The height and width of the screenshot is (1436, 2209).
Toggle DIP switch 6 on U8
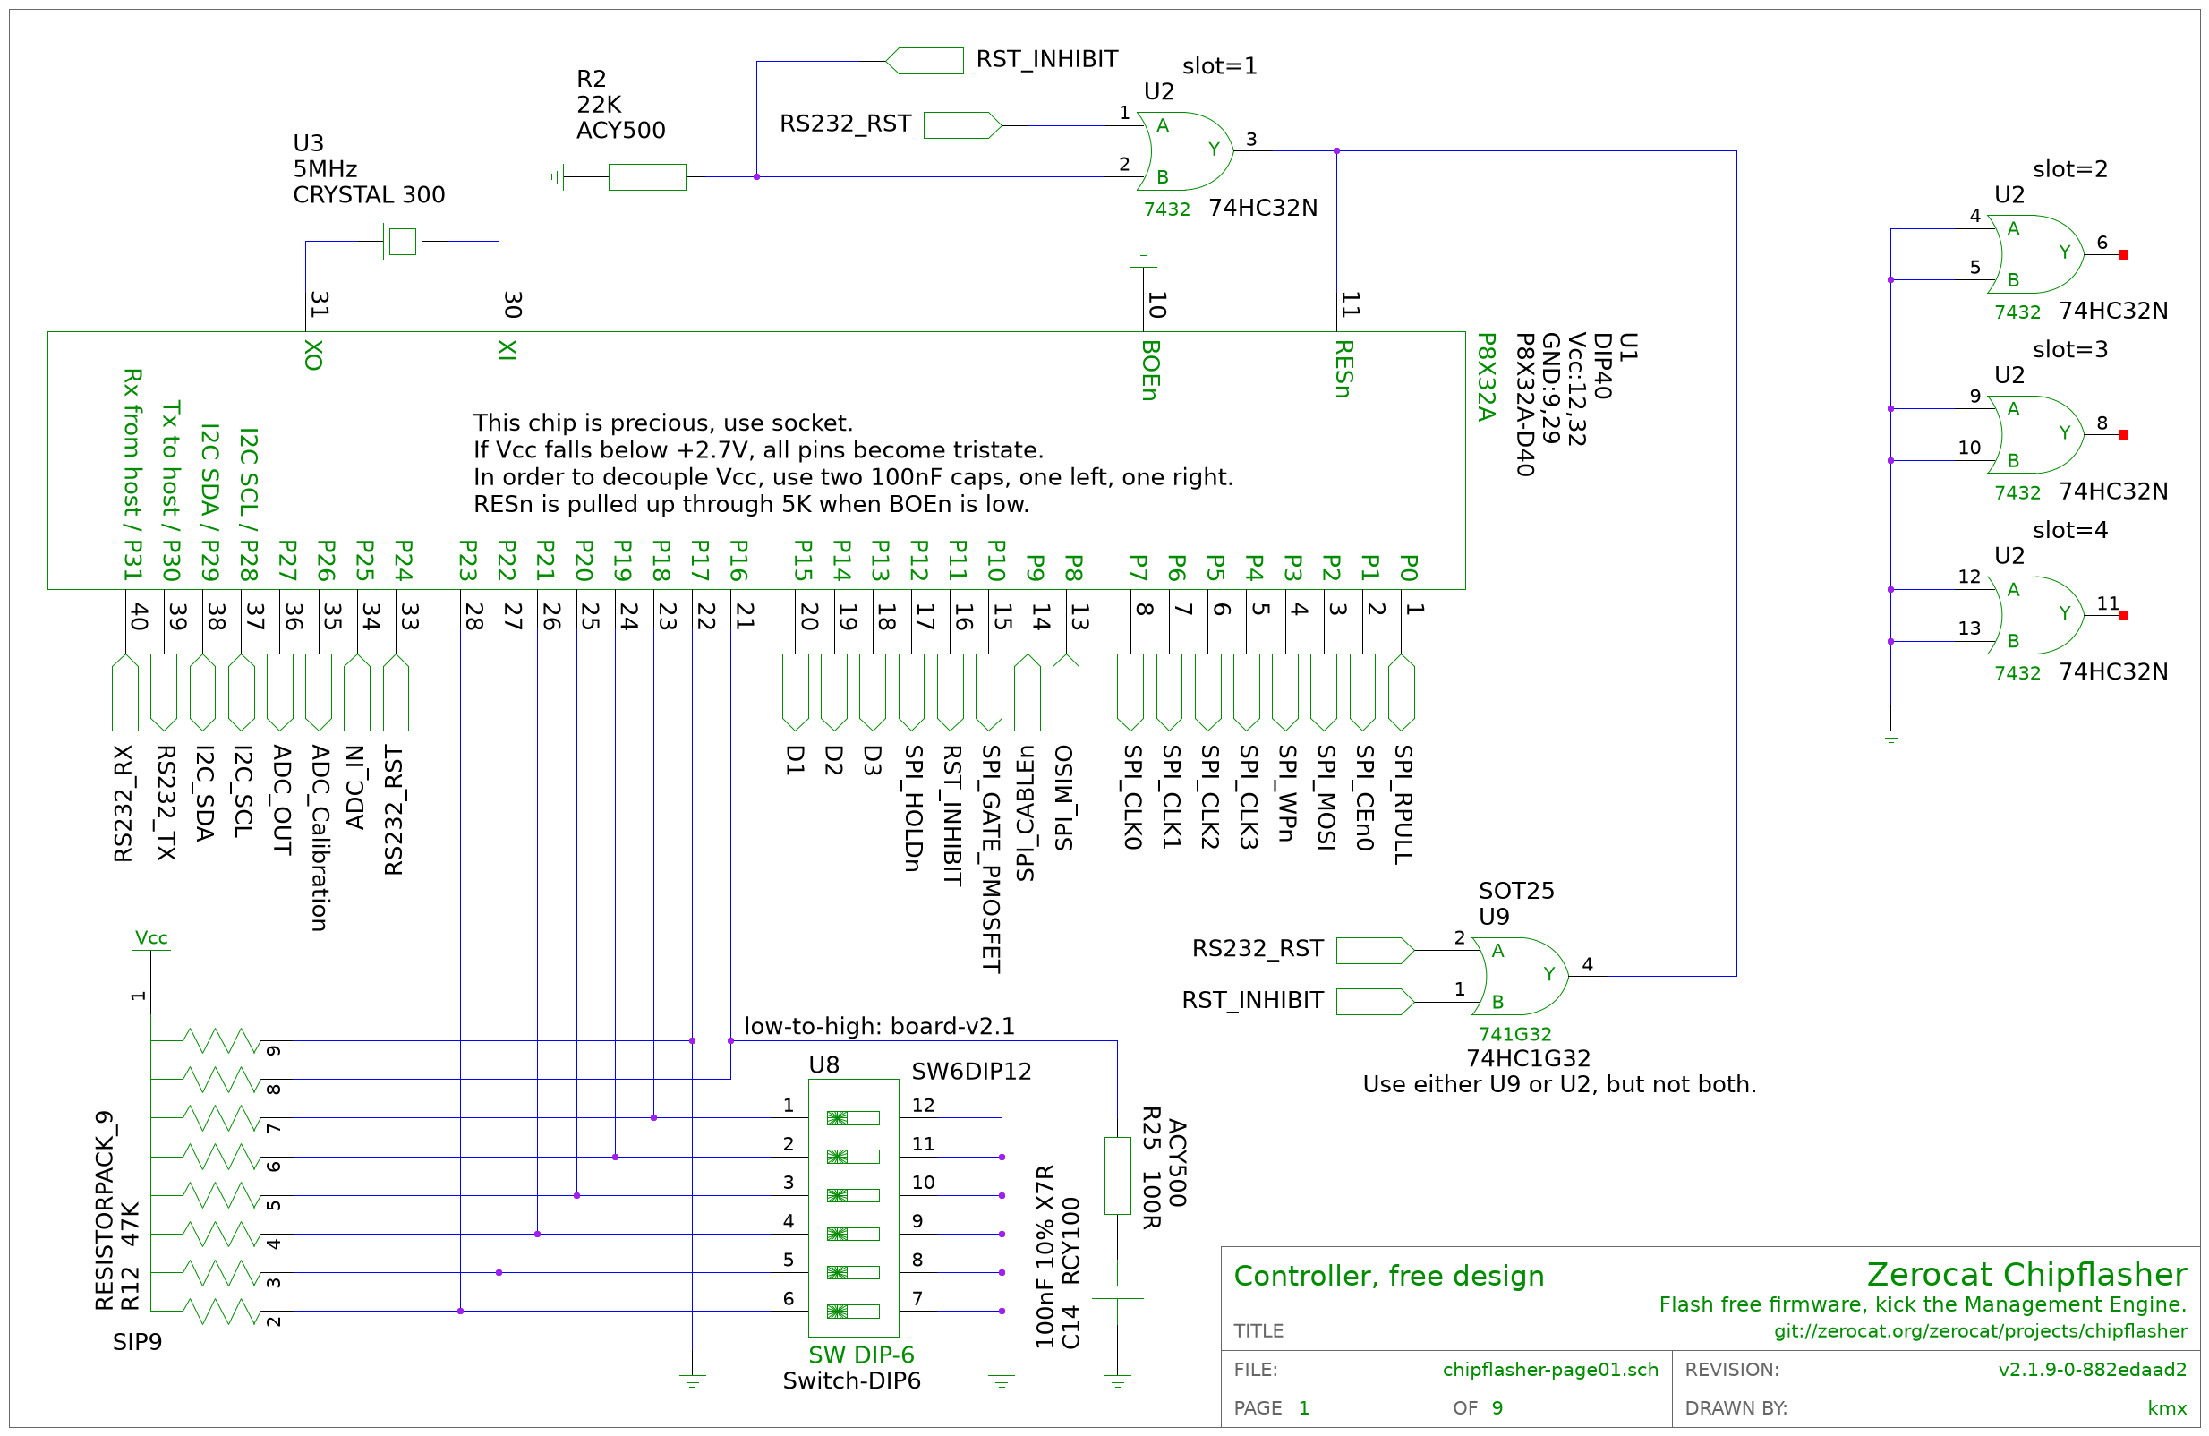point(853,1312)
